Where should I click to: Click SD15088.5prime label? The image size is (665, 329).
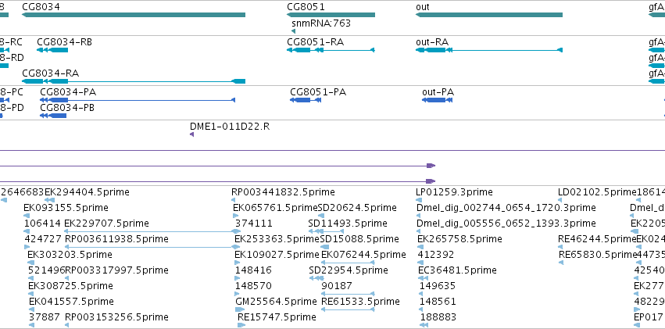pyautogui.click(x=359, y=239)
